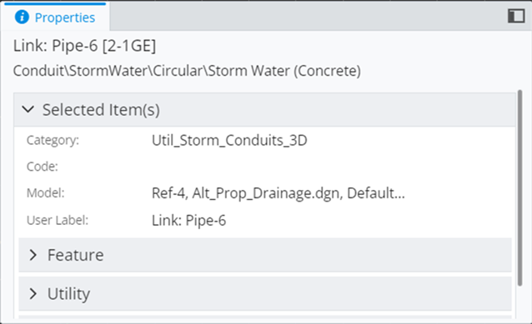The width and height of the screenshot is (532, 324).
Task: Click the Link: Pipe-6 [2-1GE] title
Action: pos(84,46)
